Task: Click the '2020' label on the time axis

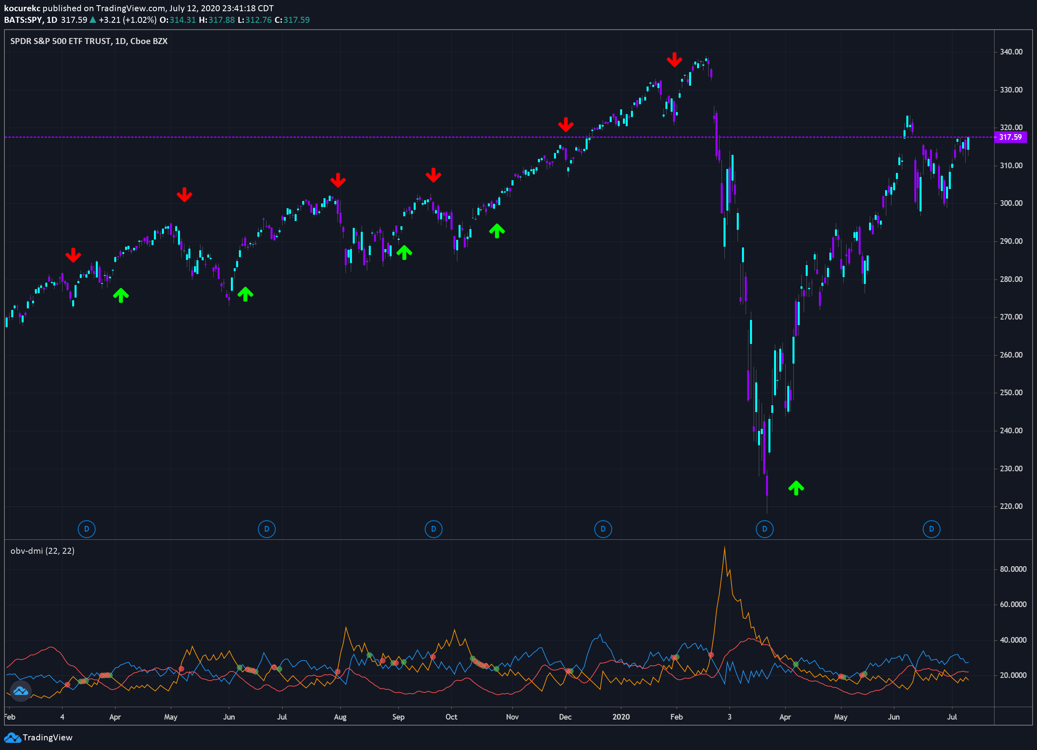Action: [621, 717]
